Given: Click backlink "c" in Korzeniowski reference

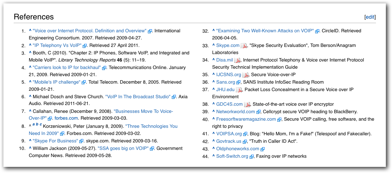Looking at the screenshot, I should click(41, 124).
